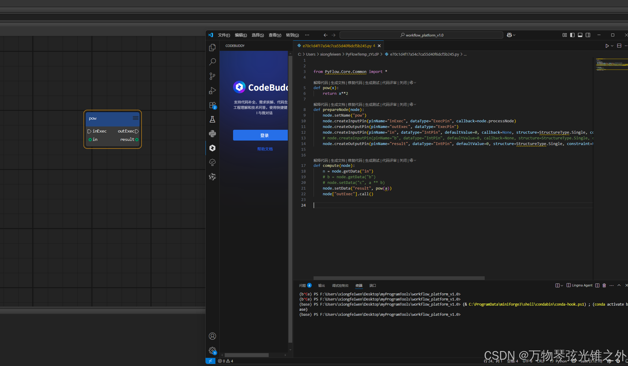Open Run and Debug view
The image size is (628, 366).
click(x=212, y=91)
